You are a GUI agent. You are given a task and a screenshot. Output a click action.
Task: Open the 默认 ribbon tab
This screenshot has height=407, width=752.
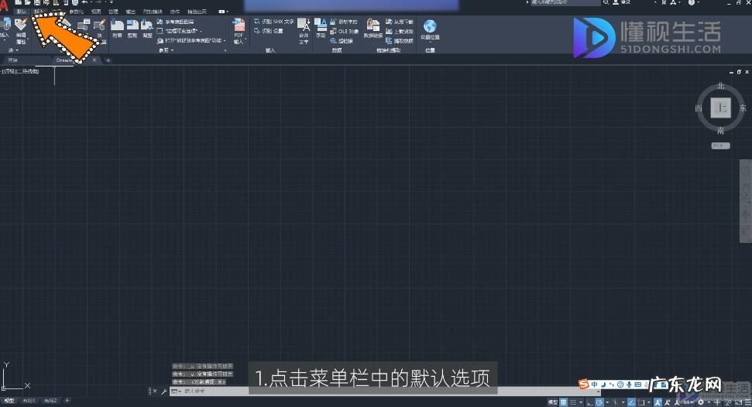pos(21,12)
